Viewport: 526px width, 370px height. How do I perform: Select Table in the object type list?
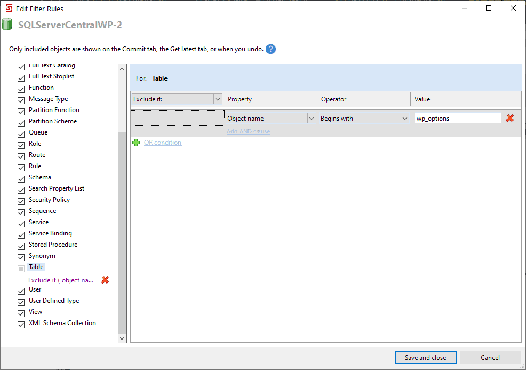click(x=36, y=267)
